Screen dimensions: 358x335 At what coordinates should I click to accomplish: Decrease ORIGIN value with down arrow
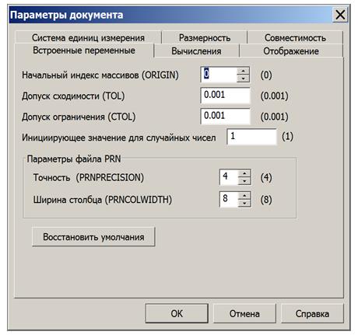(243, 79)
